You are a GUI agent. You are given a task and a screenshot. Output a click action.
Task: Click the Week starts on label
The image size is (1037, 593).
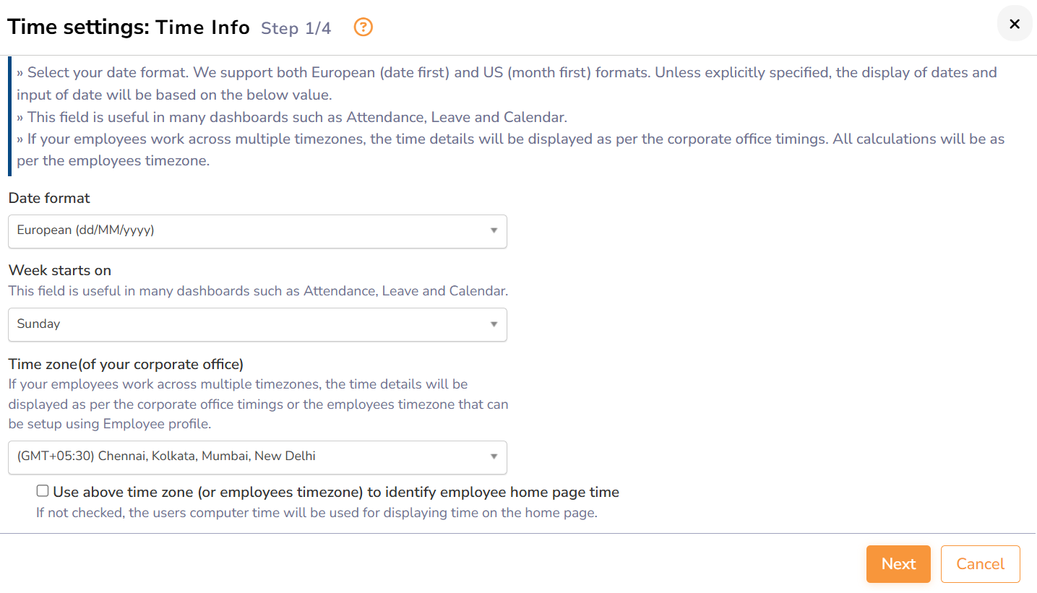tap(60, 270)
